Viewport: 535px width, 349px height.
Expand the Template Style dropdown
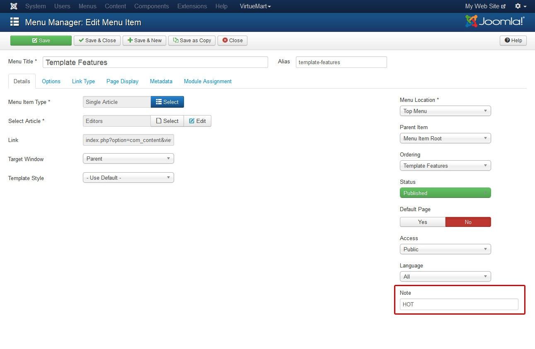coord(128,178)
